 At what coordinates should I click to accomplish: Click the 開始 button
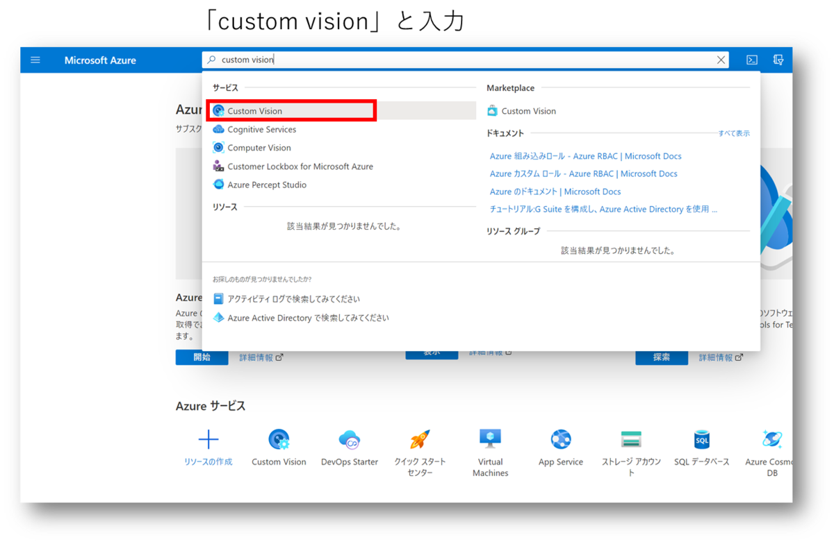202,356
